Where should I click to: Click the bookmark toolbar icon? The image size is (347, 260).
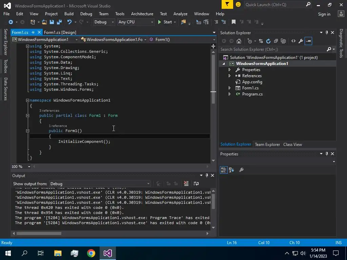tap(233, 22)
